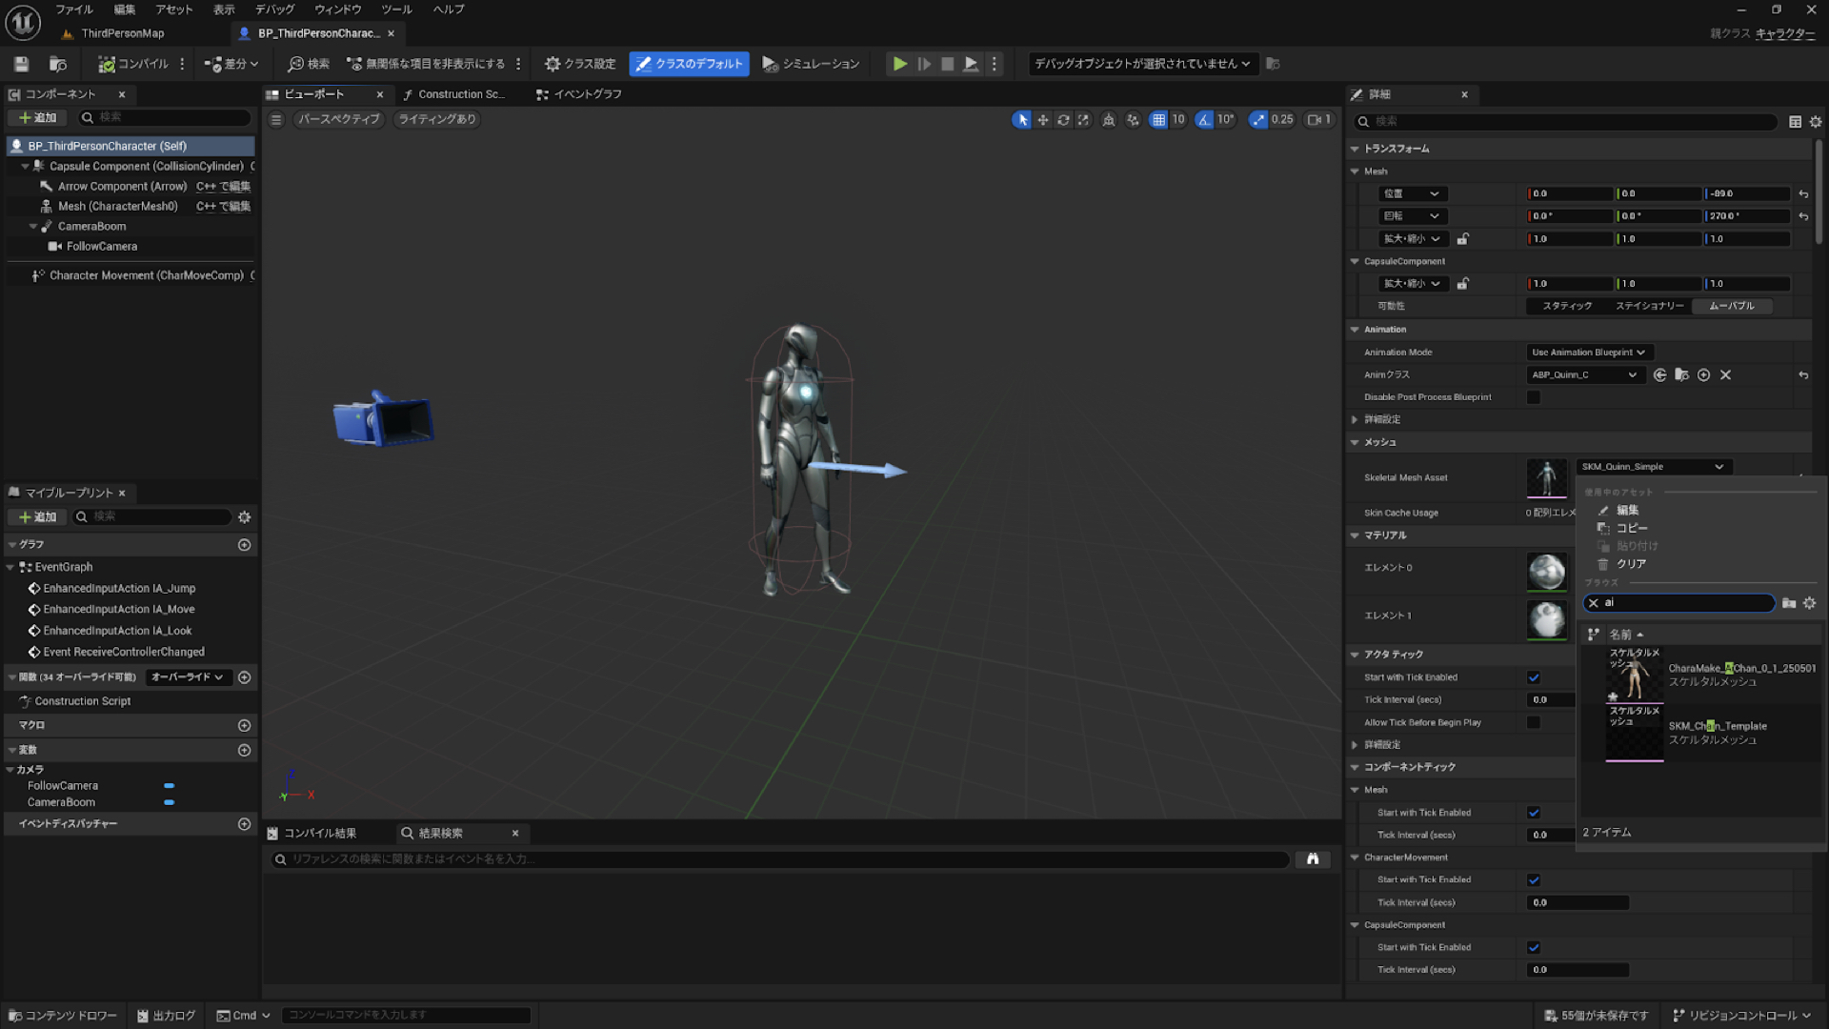This screenshot has width=1829, height=1029.
Task: Uncheck Start with Tick Enabled under アクタ ティック
Action: (1534, 677)
